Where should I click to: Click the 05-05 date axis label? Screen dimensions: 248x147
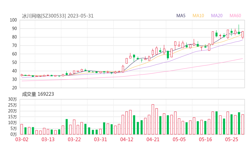(179, 139)
